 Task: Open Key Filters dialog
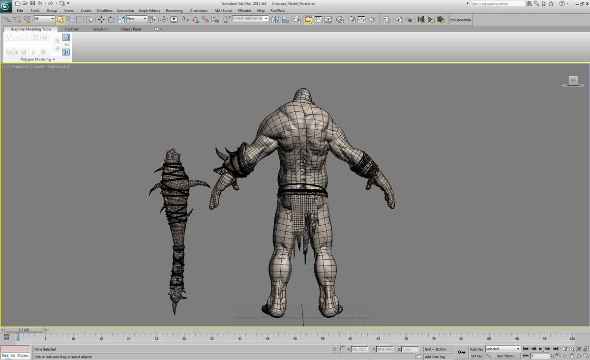click(x=506, y=356)
